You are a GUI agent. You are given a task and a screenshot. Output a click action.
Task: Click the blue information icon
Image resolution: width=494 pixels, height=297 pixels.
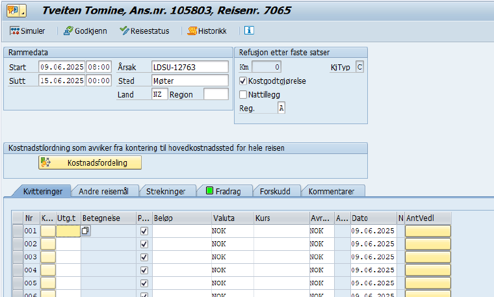(249, 31)
